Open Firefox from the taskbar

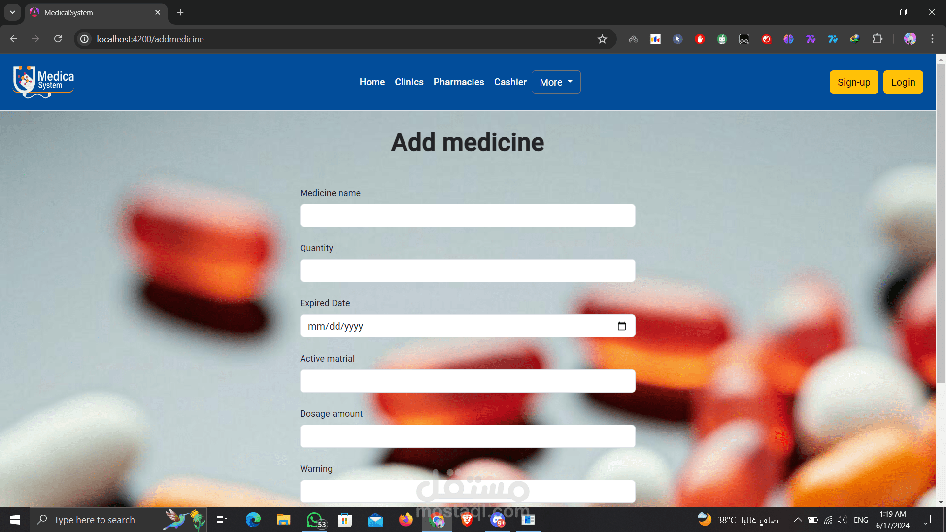coord(405,520)
